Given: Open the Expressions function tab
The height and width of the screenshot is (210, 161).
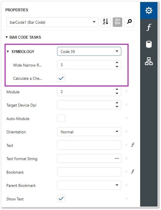Looking at the screenshot, I should [x=149, y=27].
